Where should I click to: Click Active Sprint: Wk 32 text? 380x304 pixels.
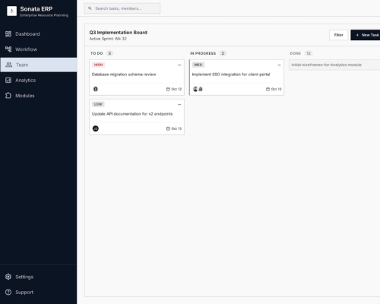coord(108,39)
